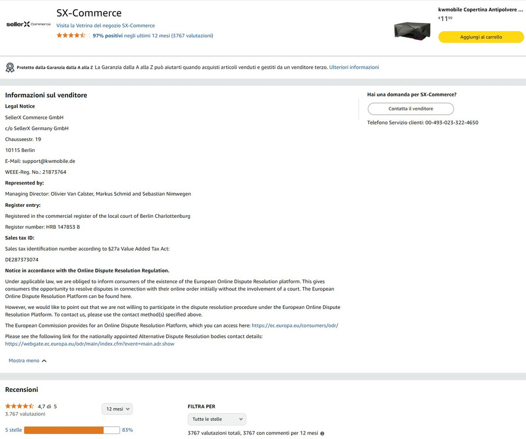Open the webgate.ec.europa.eu ADR link
The image size is (526, 439).
89,344
